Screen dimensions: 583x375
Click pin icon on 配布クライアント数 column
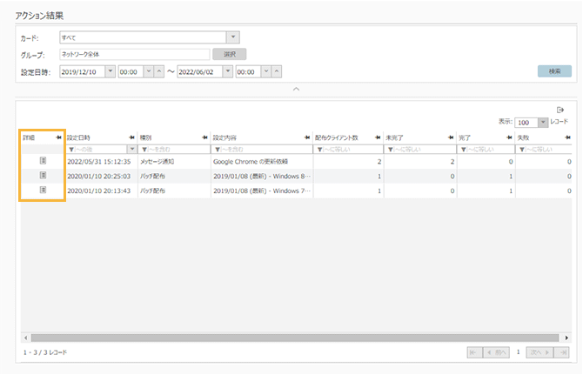(378, 137)
